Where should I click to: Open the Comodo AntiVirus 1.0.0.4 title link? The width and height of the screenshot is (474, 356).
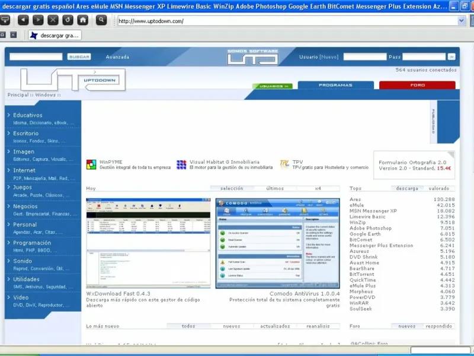coord(305,294)
